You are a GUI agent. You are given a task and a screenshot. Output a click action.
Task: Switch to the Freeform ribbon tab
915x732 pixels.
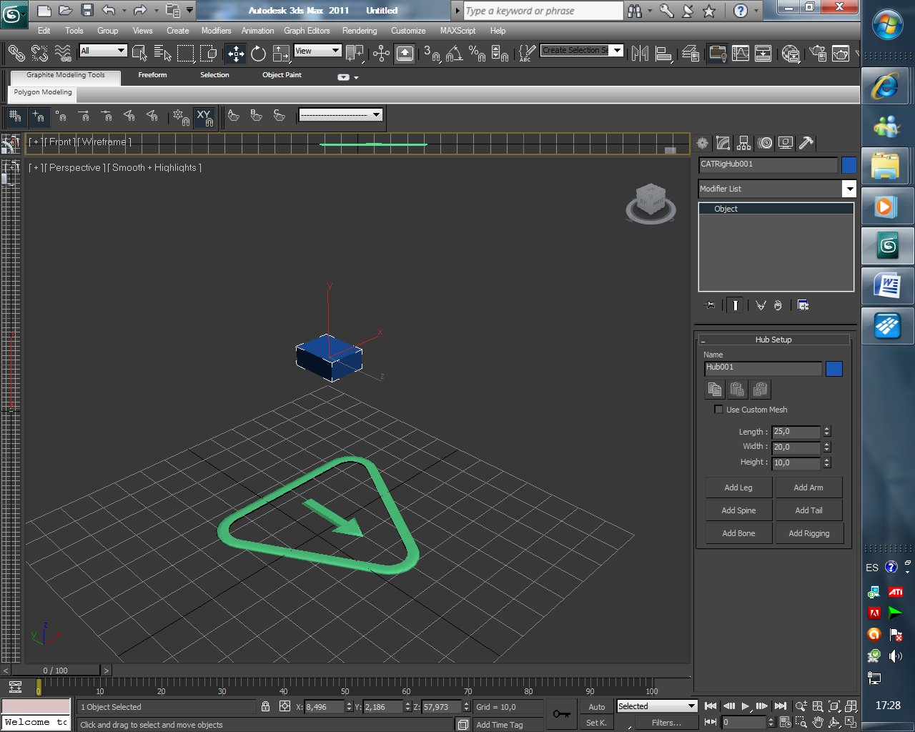click(x=152, y=75)
